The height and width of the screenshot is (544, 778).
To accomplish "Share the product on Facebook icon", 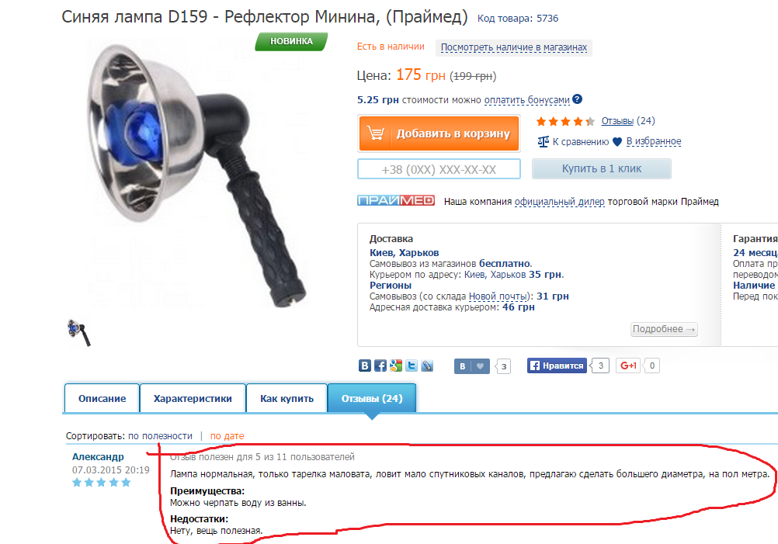I will 380,366.
